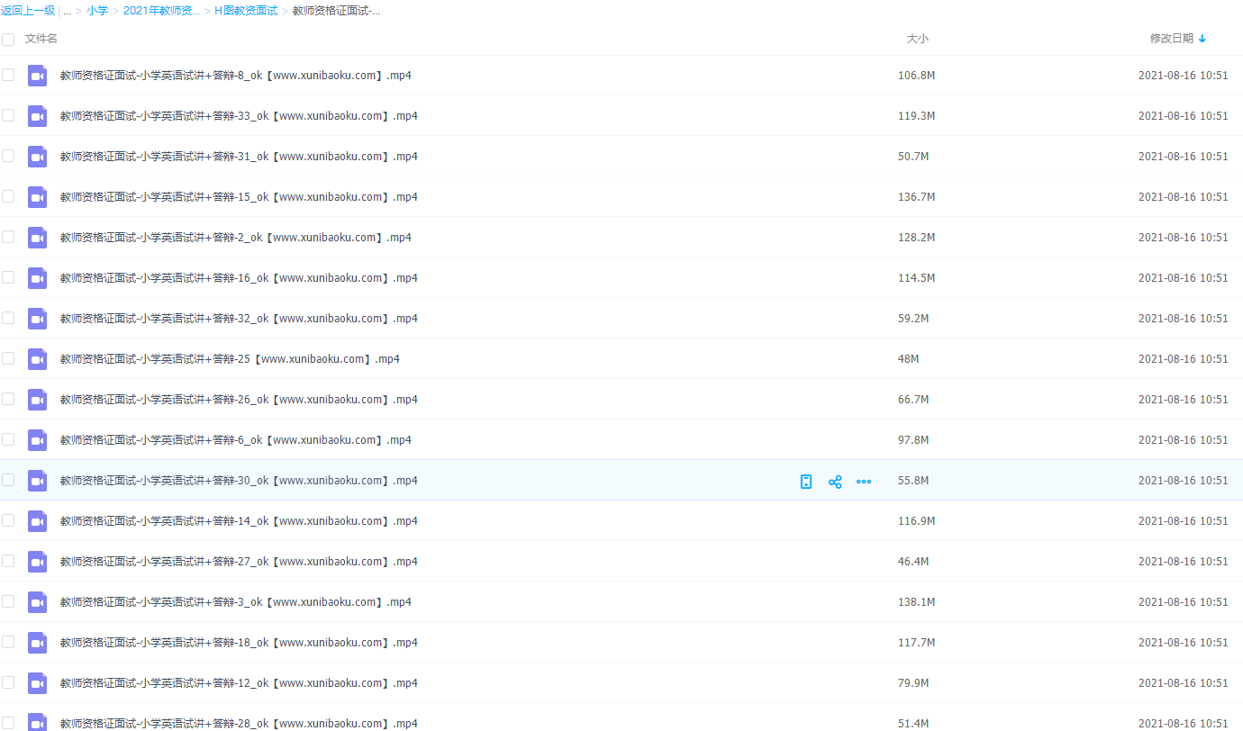Click the video icon of the 答辩-8_ok file
Viewport: 1243px width, 731px height.
(x=37, y=76)
